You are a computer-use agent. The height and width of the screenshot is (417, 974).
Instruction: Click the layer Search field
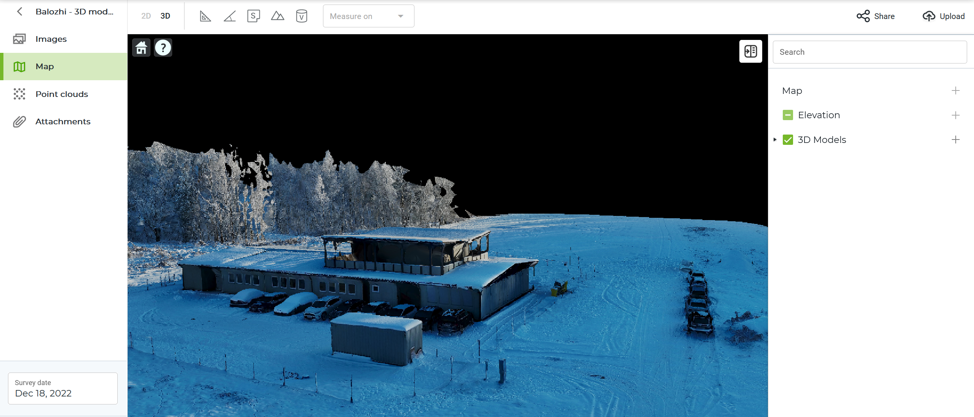coord(869,52)
